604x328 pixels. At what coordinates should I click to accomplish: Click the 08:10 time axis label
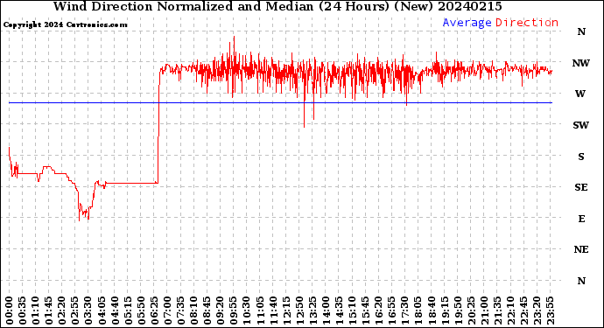point(193,311)
